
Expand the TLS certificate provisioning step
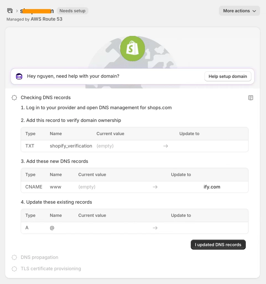point(51,269)
